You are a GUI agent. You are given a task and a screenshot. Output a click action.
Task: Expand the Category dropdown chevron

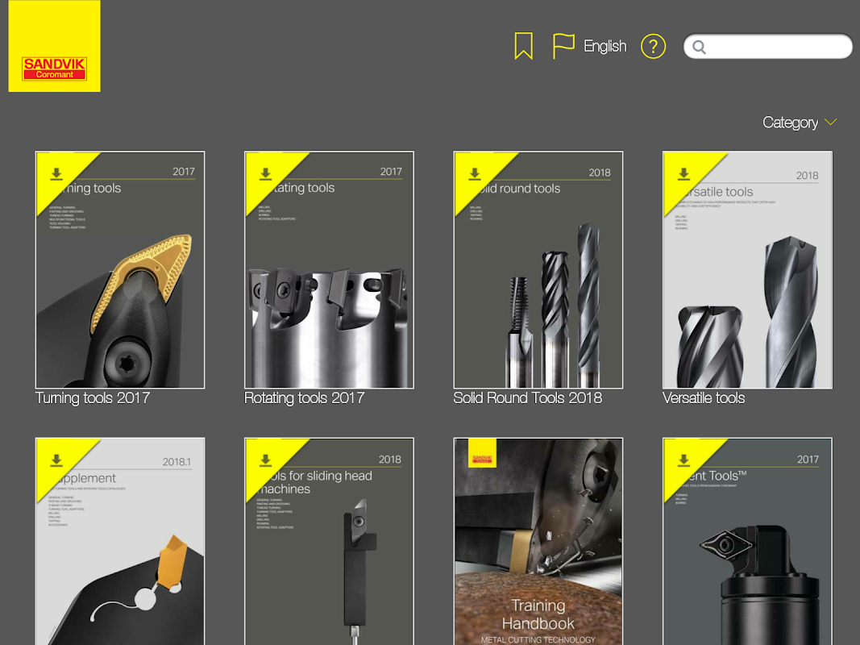[830, 122]
